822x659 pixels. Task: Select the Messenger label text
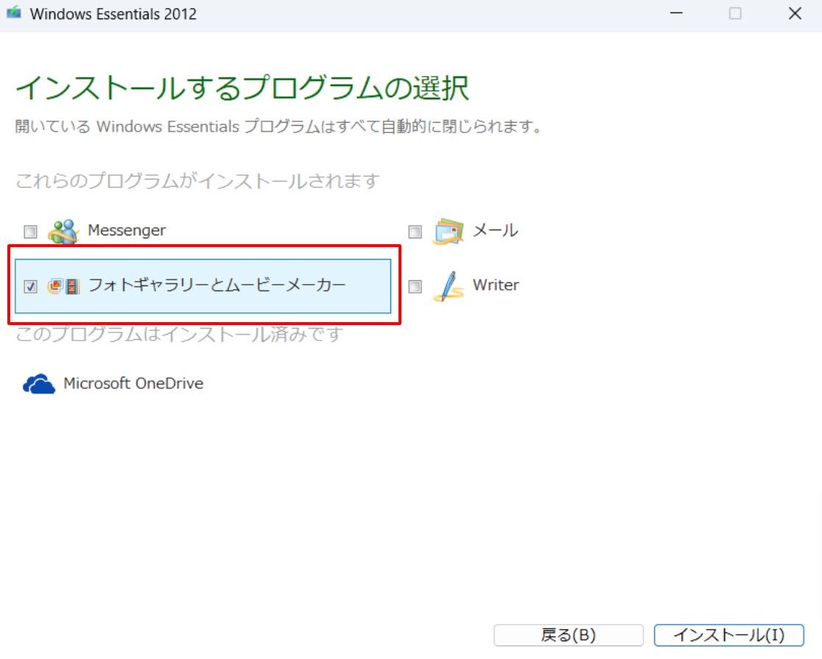pyautogui.click(x=126, y=231)
